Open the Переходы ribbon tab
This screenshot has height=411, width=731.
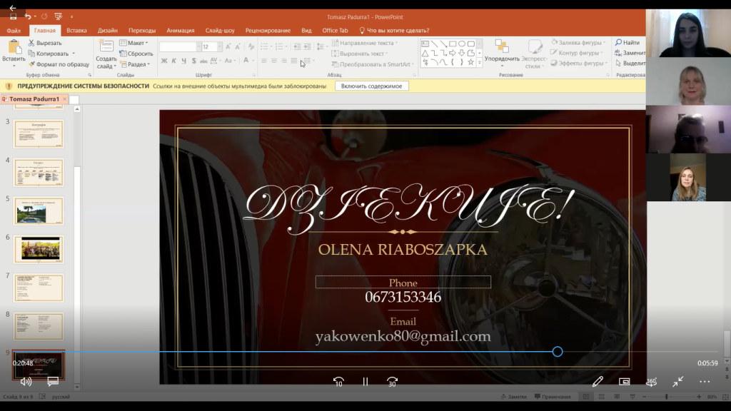tap(142, 30)
